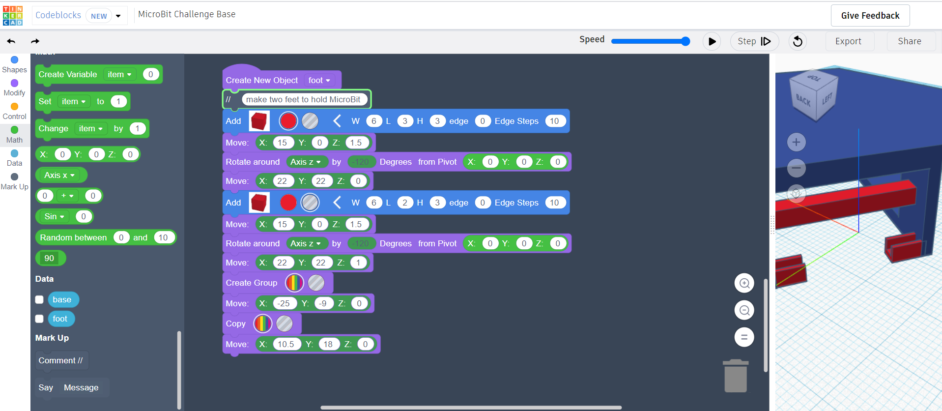
Task: Open the Codeblocks dropdown arrow
Action: (118, 16)
